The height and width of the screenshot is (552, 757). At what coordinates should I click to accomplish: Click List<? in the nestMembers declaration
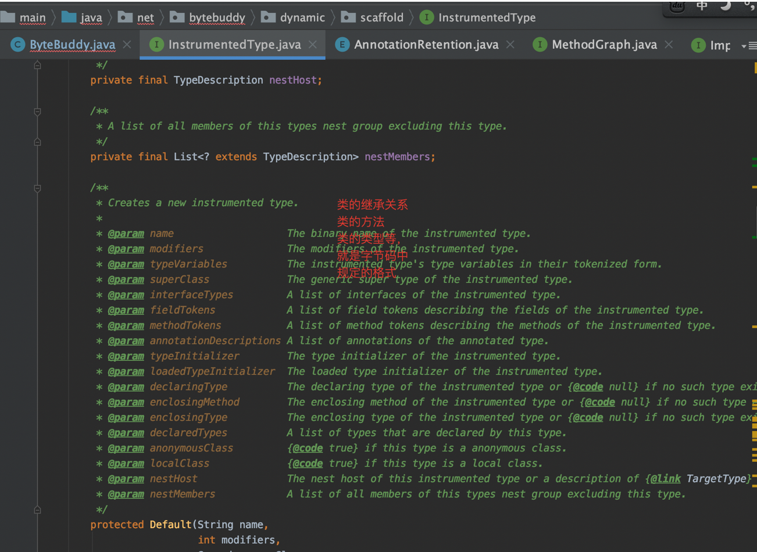[x=191, y=157]
